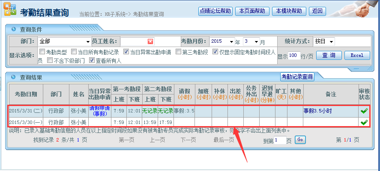Click the green checkmark for 2015/3/30 row
The height and width of the screenshot is (171, 380).
point(364,122)
